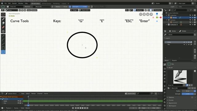Viewport: 197px width, 111px height.
Task: Collapse the Dope Sheet Summary row
Action: 1,97
